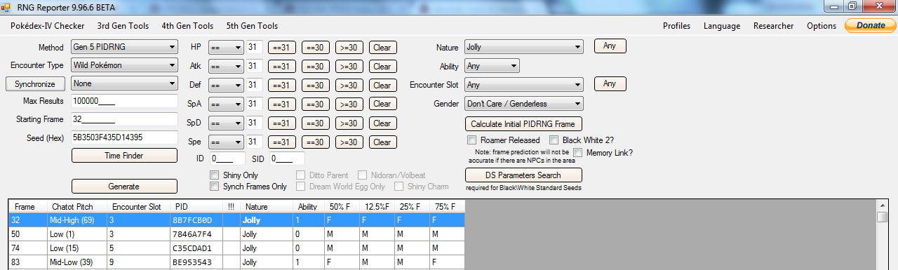Open the 3rd Gen Tools menu
898x270 pixels.
coord(123,26)
